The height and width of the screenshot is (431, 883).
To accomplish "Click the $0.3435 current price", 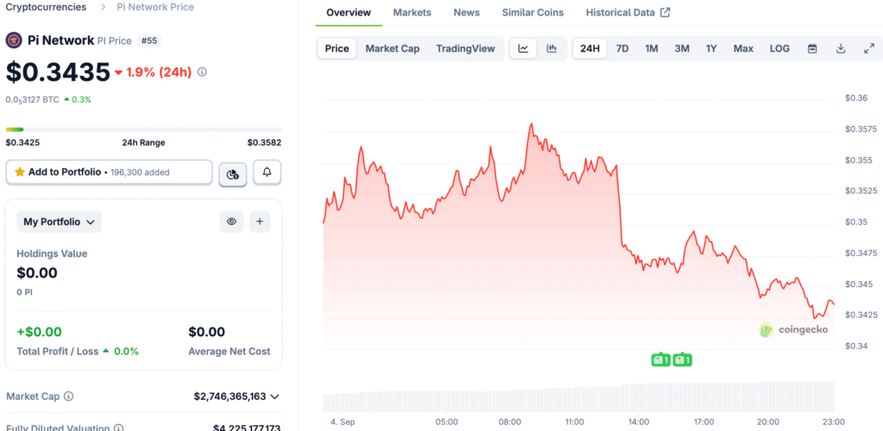I will click(58, 72).
